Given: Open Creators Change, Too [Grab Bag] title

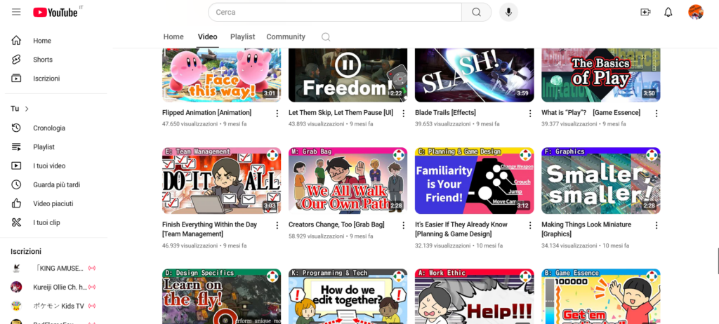Looking at the screenshot, I should (x=336, y=224).
